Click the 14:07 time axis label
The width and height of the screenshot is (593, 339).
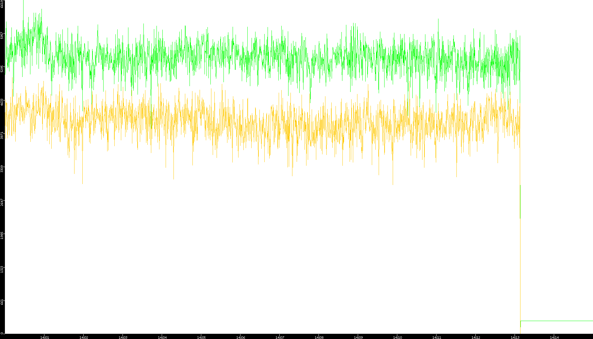click(280, 337)
